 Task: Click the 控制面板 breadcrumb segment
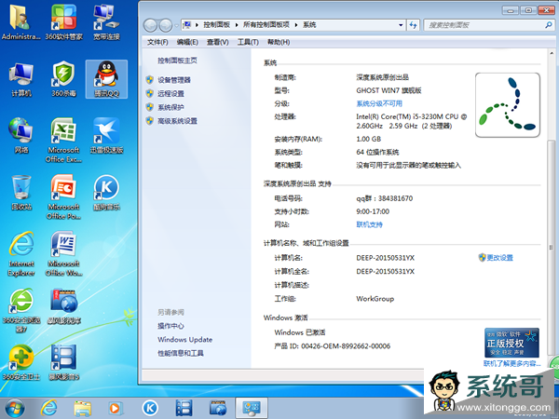pos(216,25)
